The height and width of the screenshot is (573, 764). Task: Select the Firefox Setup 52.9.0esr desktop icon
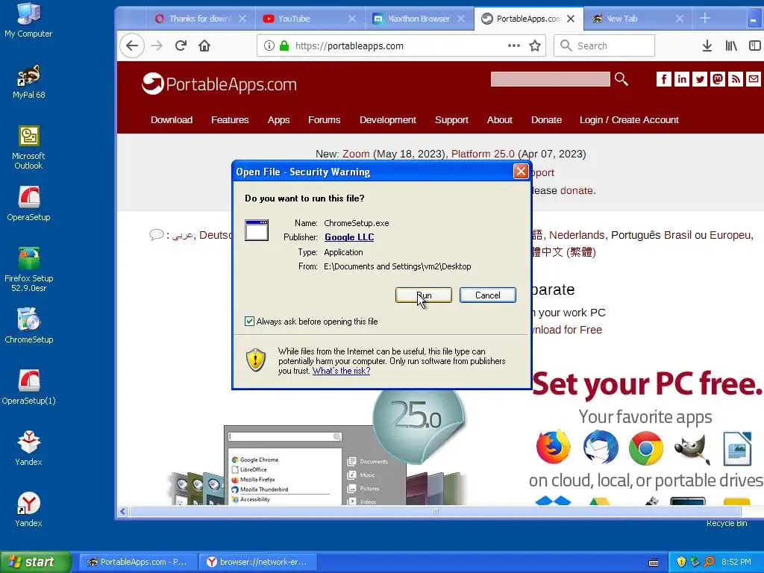tap(28, 269)
